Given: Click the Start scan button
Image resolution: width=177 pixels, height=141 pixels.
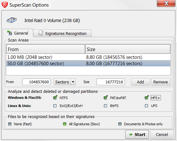Looking at the screenshot, I should pos(137,134).
